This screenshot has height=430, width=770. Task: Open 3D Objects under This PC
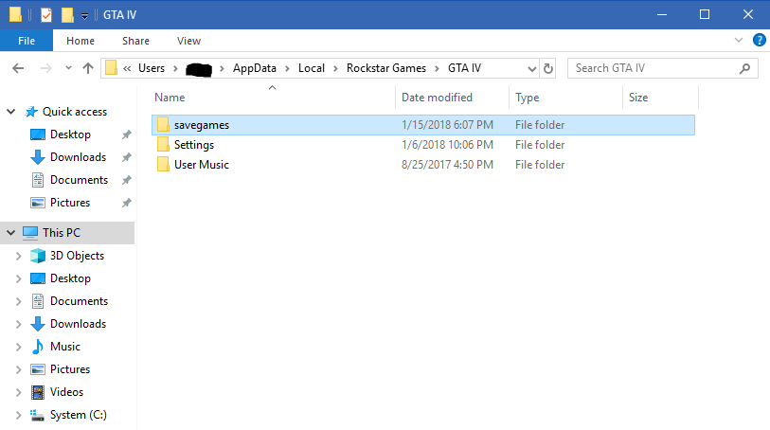pyautogui.click(x=77, y=256)
